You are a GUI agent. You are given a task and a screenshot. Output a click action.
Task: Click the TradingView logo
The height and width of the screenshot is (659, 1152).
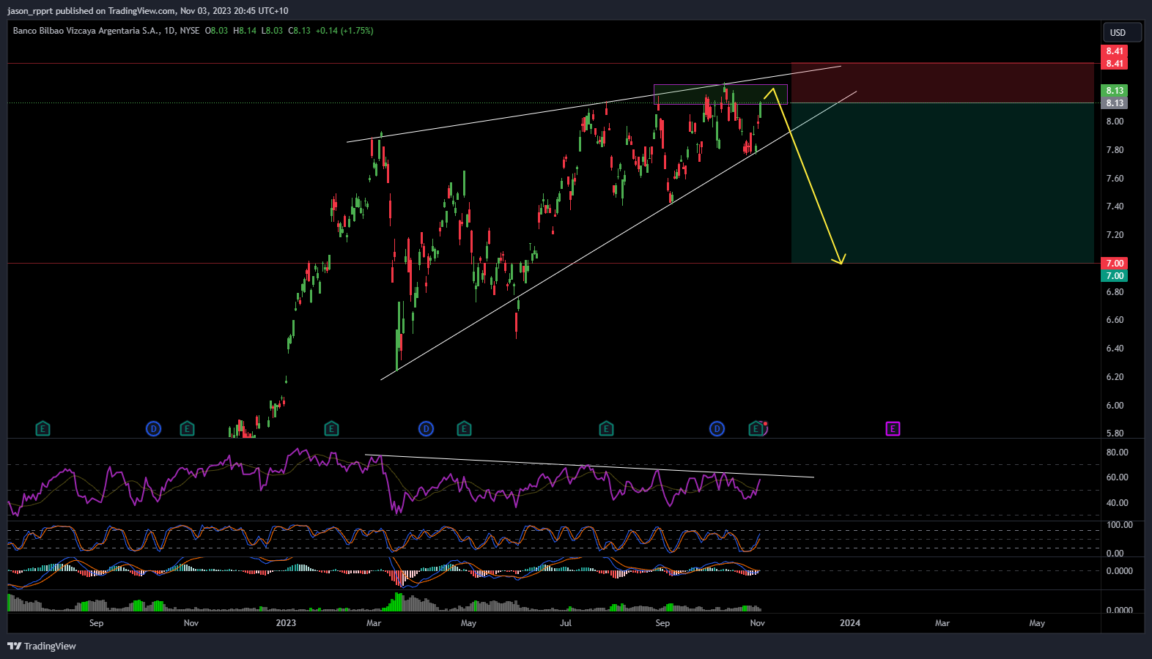(42, 646)
